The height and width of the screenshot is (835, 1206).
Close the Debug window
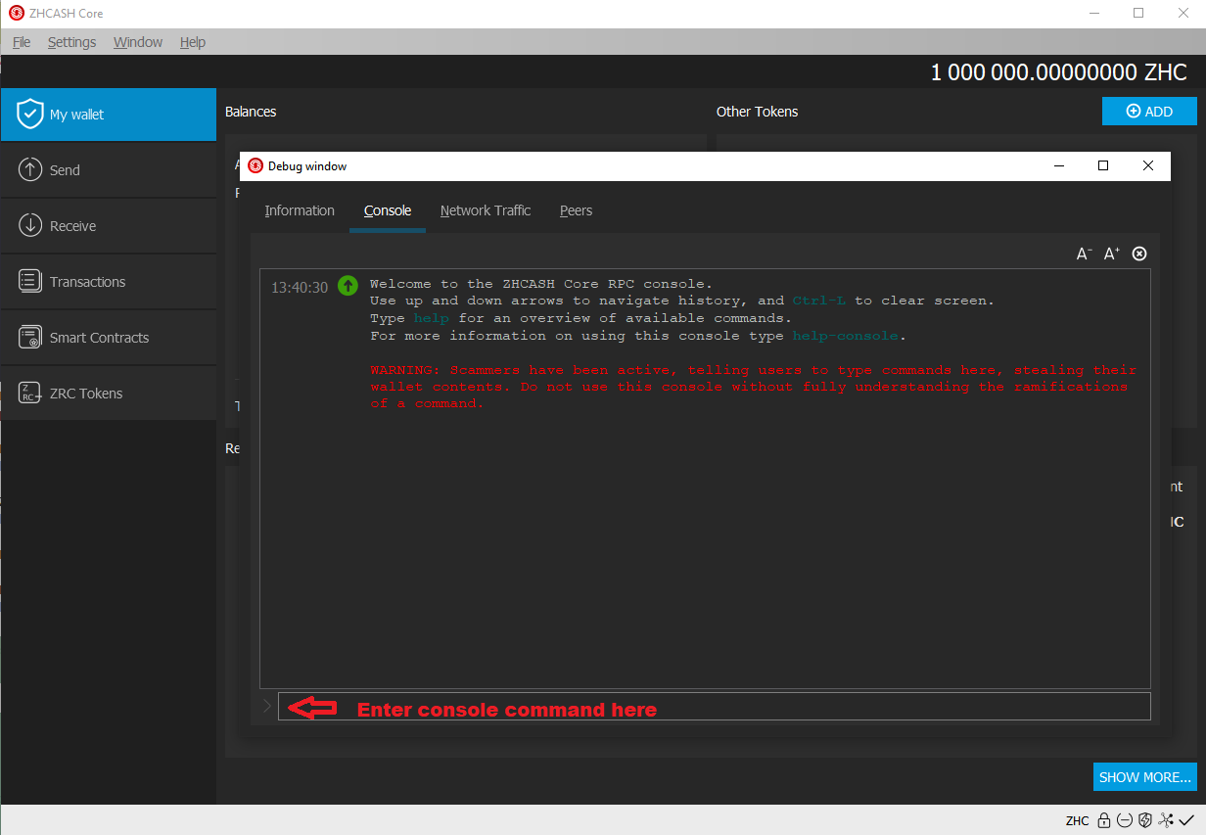point(1148,165)
